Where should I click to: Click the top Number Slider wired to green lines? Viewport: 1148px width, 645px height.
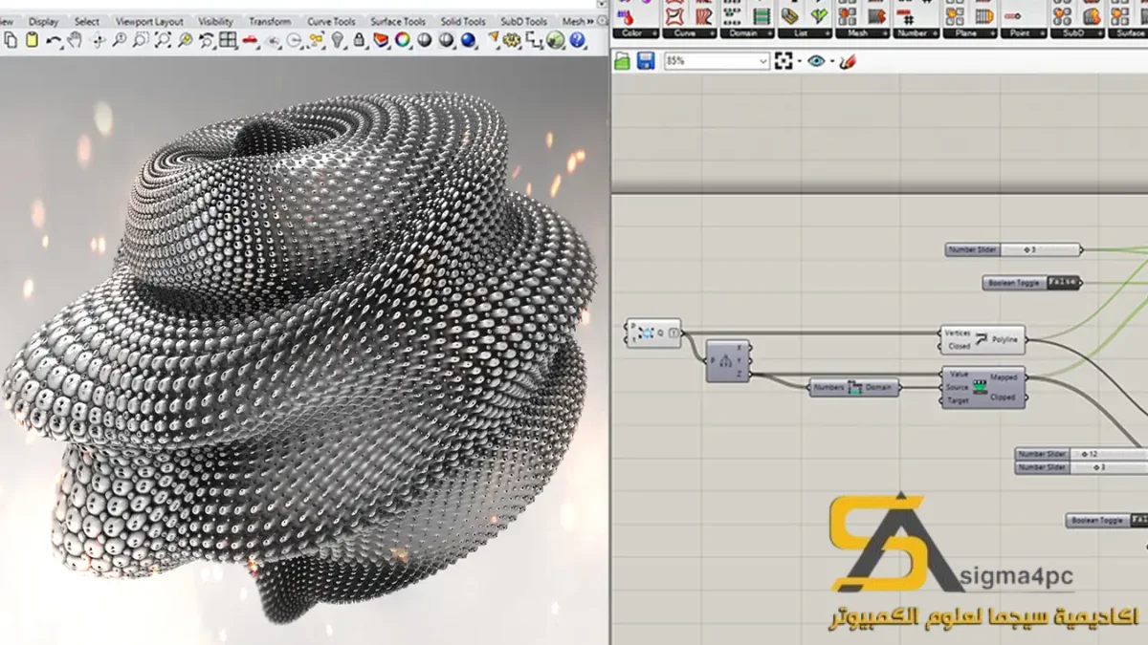pos(1014,249)
